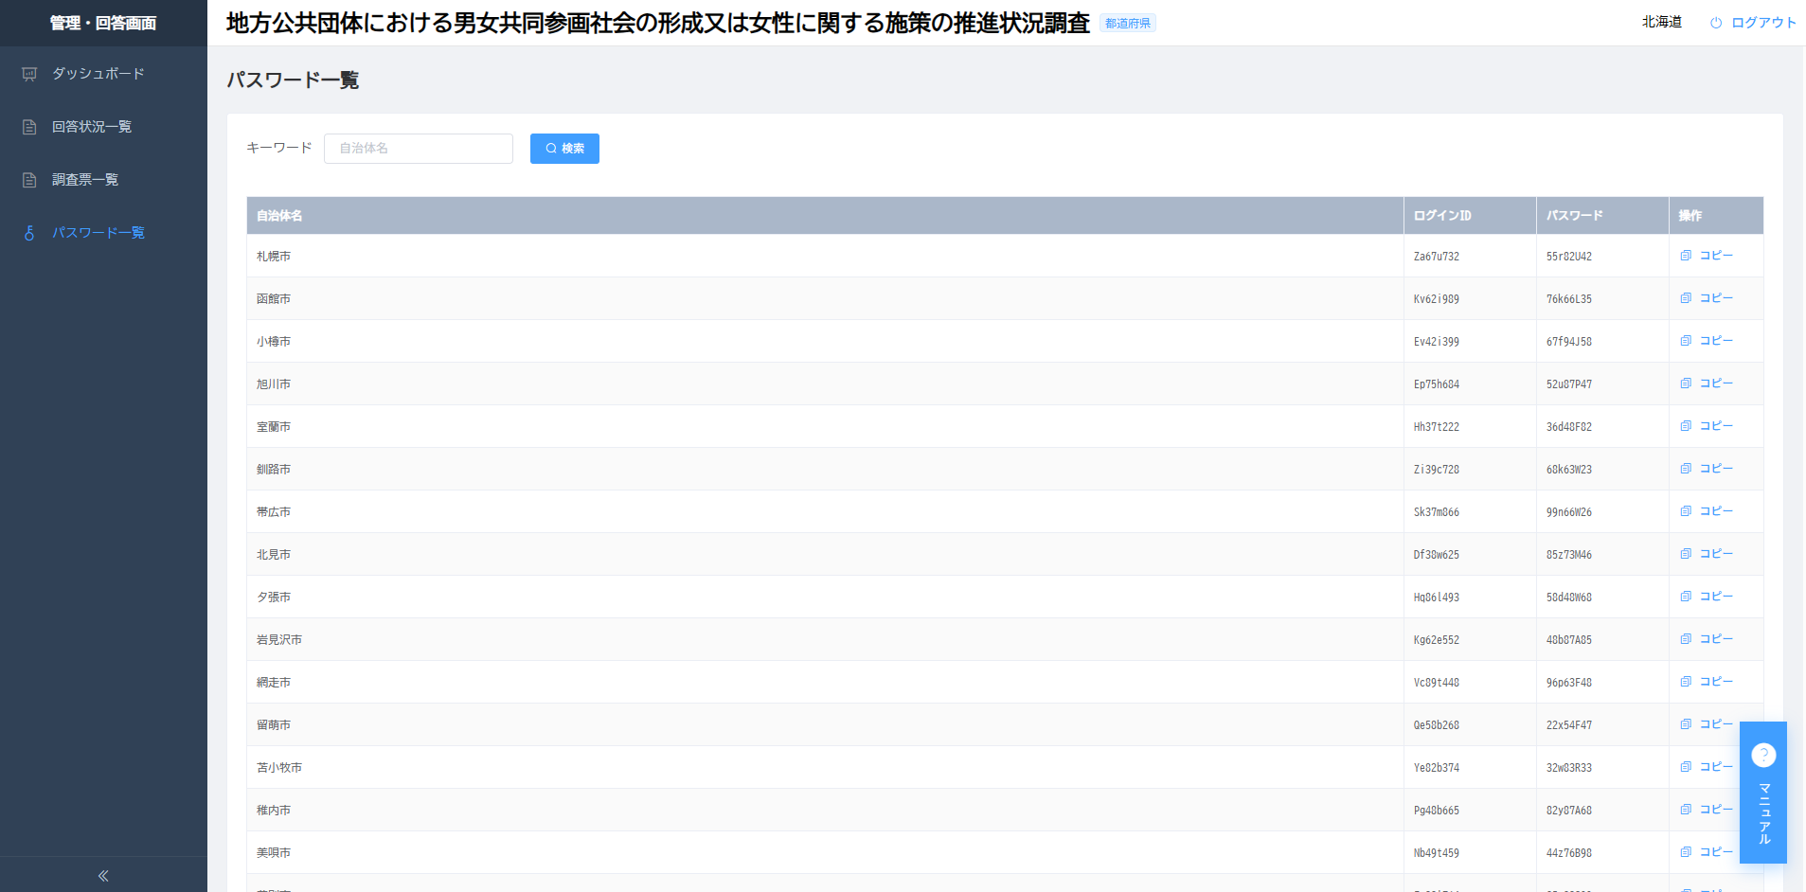Screen dimensions: 1806x892
Task: Click the 都道府県 tag badge
Action: 1128,24
